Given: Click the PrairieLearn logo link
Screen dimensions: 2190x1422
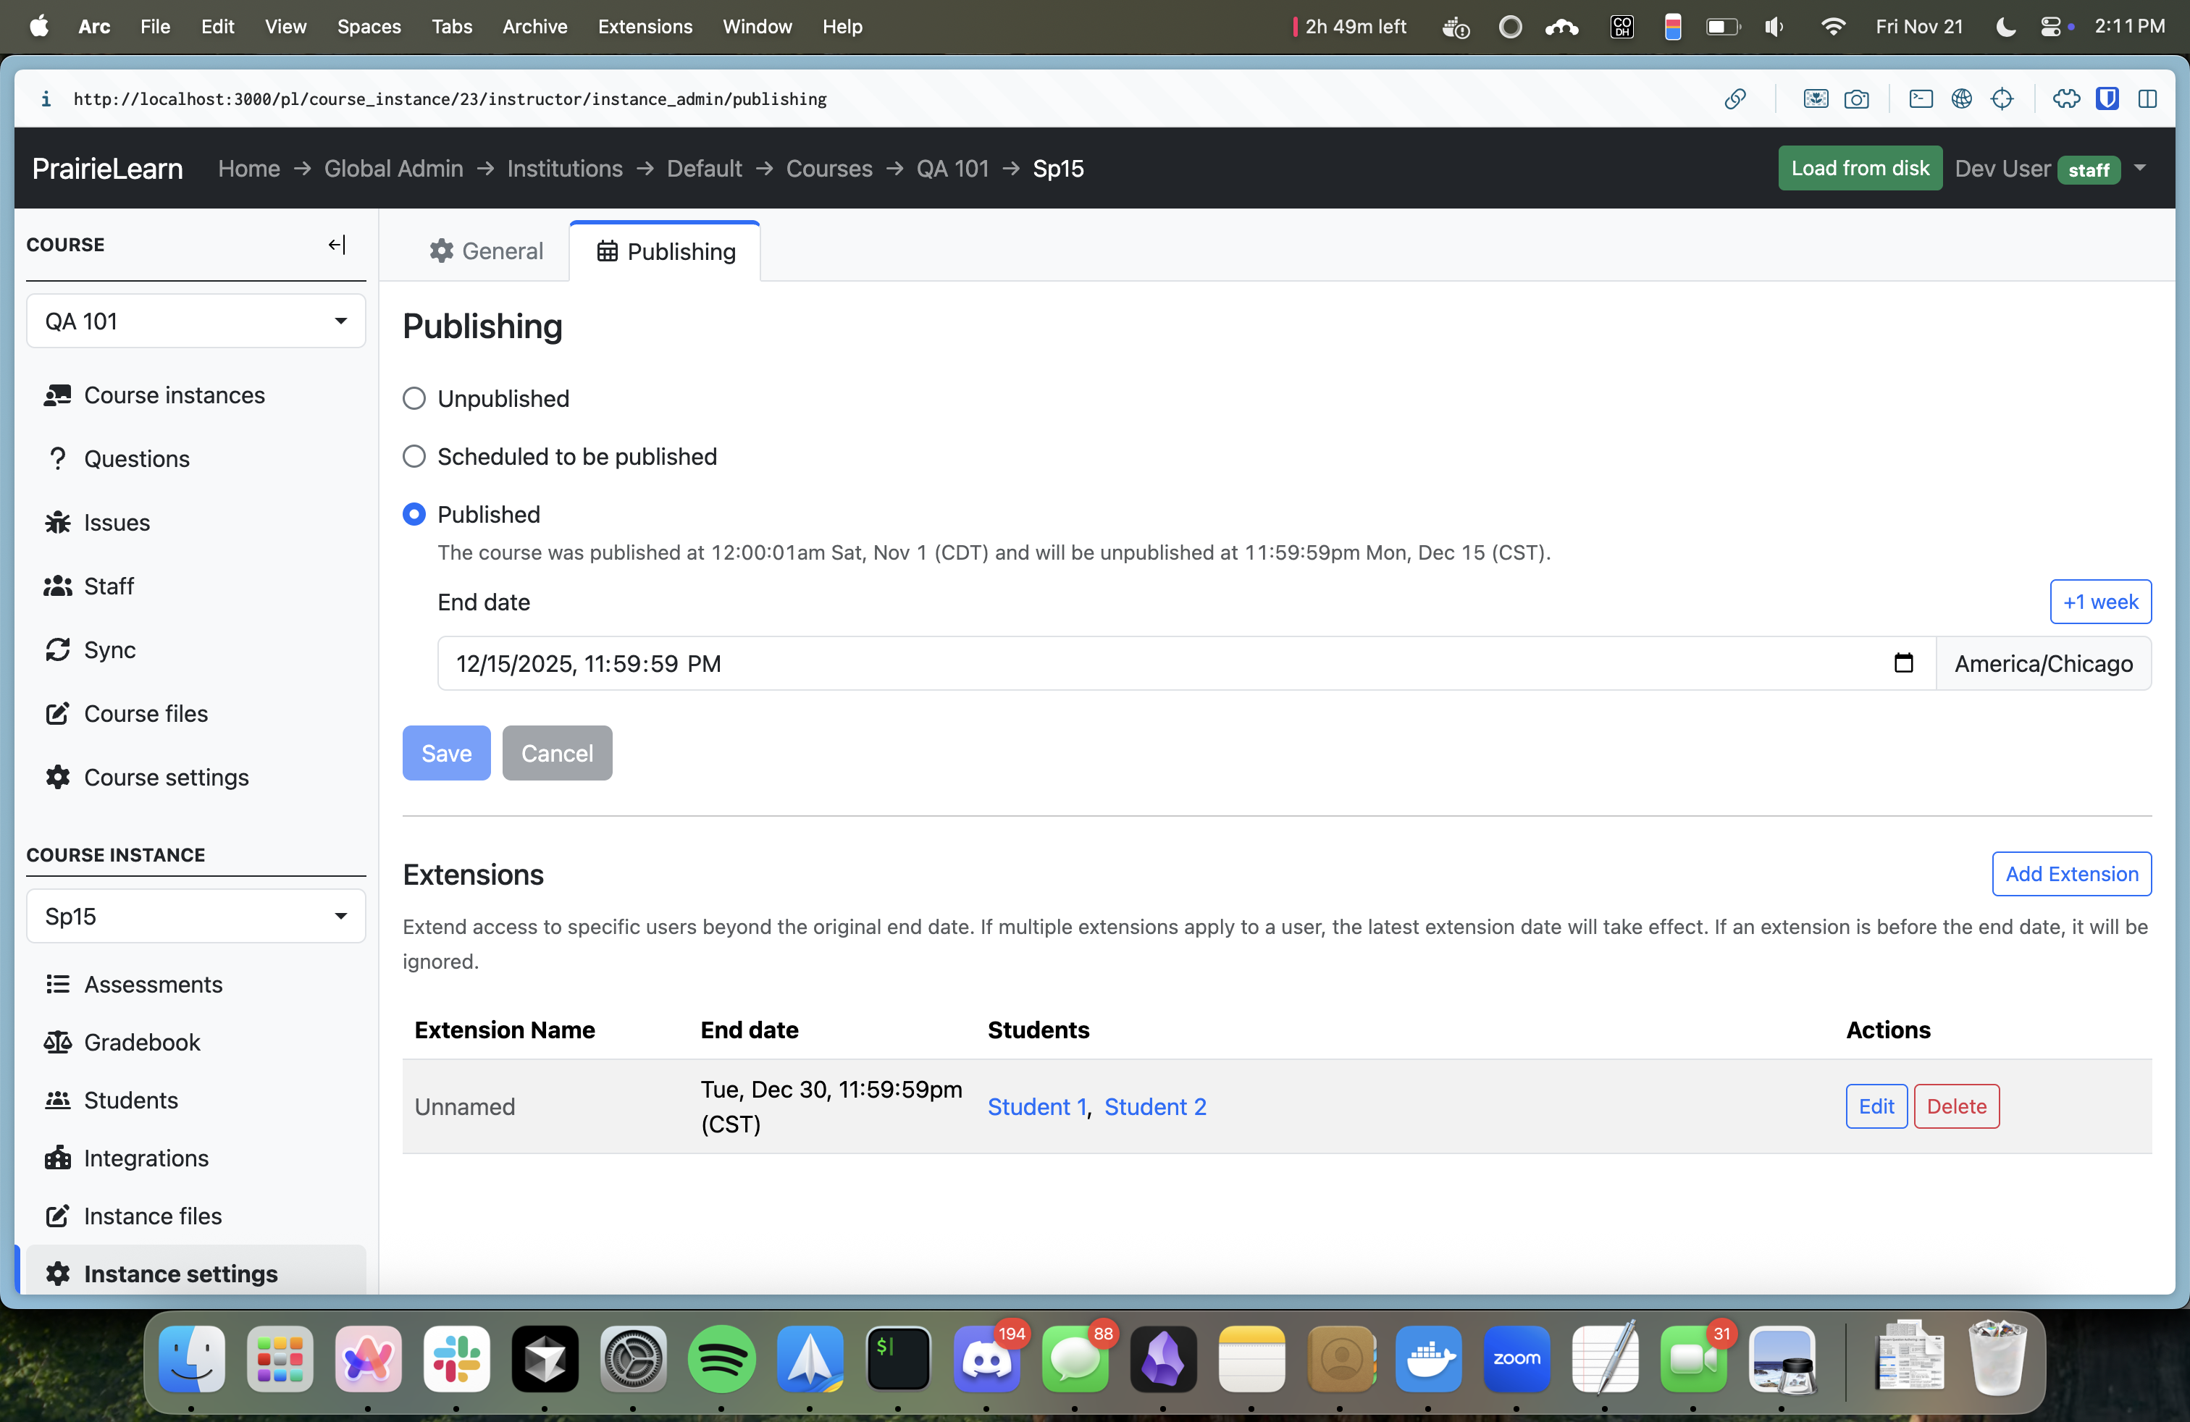Looking at the screenshot, I should pyautogui.click(x=108, y=168).
